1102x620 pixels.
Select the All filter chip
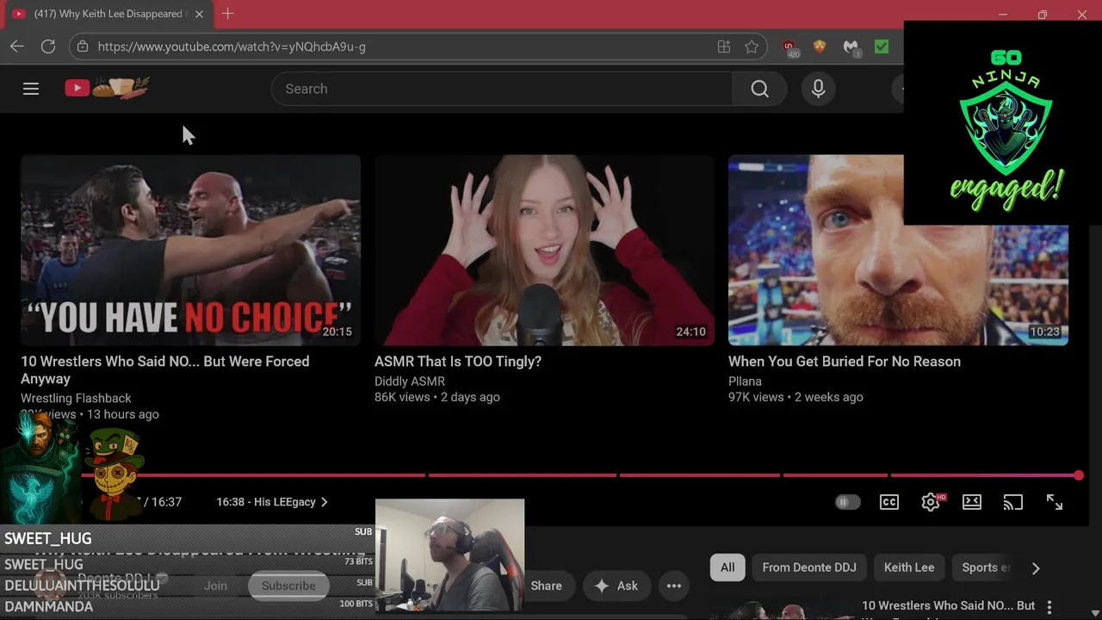coord(727,567)
